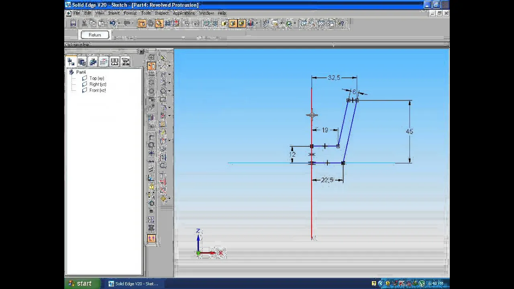This screenshot has height=289, width=514.
Task: Switch to Feature PathFinder tab in EdgeBar
Action: pos(71,61)
